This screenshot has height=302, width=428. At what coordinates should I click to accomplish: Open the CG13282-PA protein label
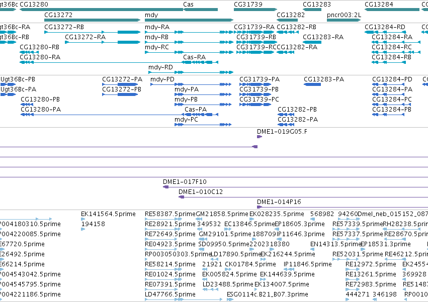pos(298,120)
